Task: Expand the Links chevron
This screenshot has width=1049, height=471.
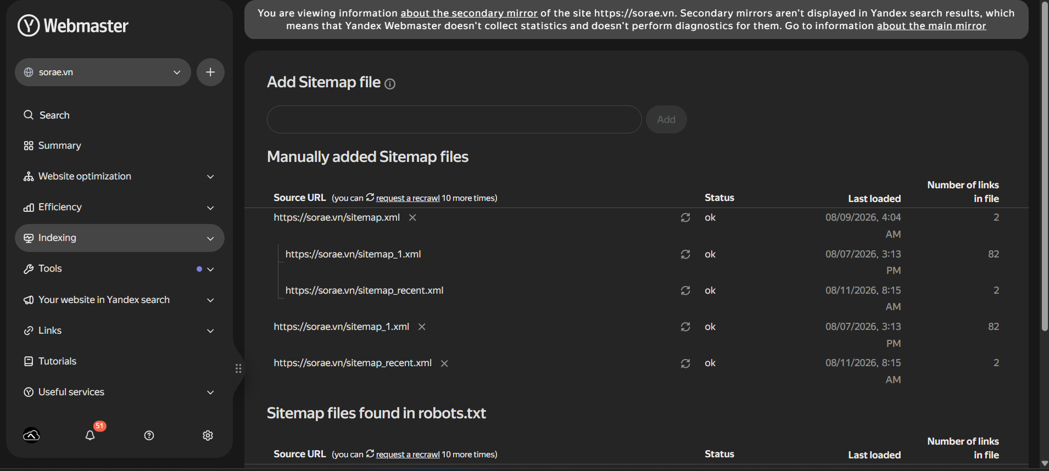Action: 210,330
